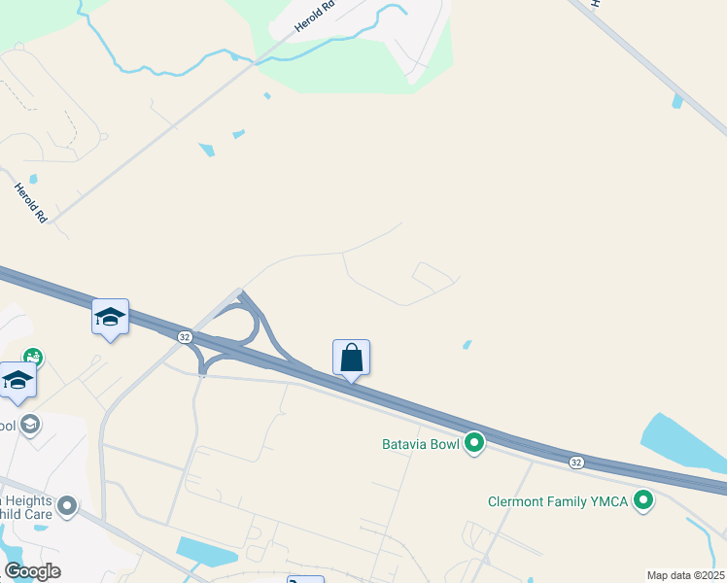The width and height of the screenshot is (727, 583).
Task: Click the Map data ©2025 attribution
Action: pos(686,575)
